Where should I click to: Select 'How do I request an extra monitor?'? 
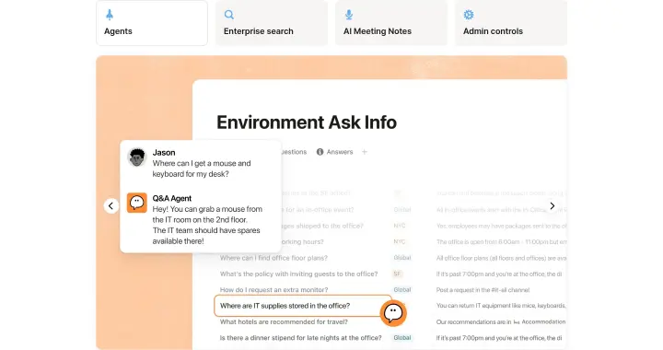[274, 290]
